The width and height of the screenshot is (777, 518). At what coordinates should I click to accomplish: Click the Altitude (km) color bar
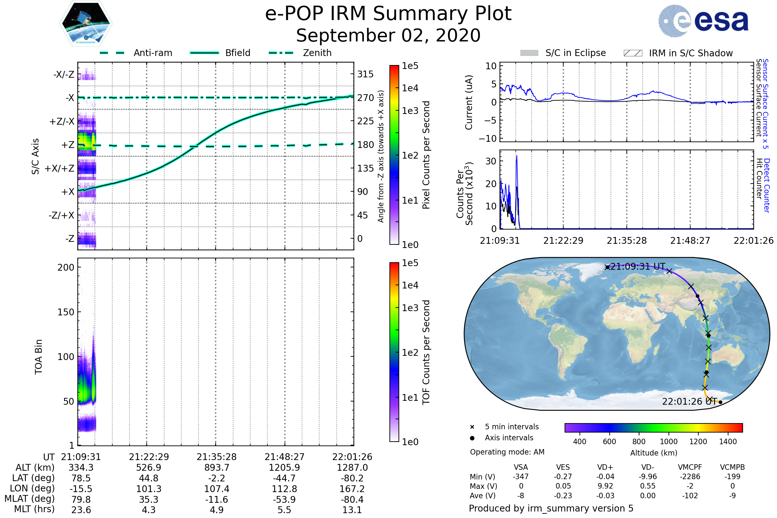653,427
